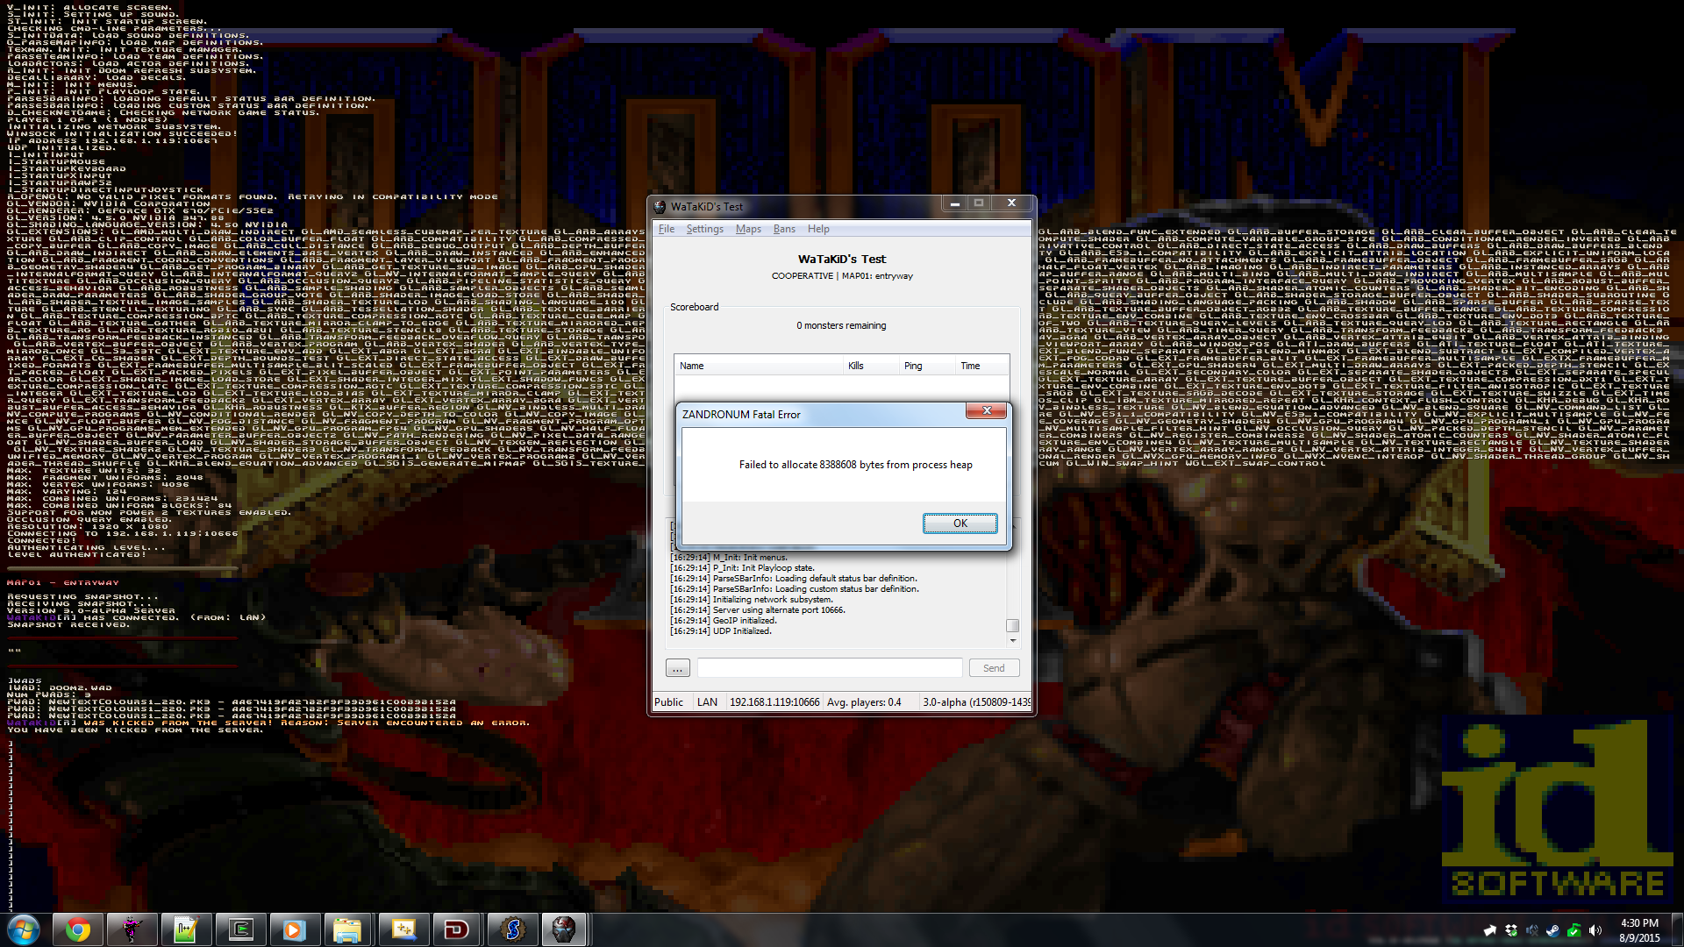Close the ZANDRONUM Fatal Error dialog

click(987, 410)
